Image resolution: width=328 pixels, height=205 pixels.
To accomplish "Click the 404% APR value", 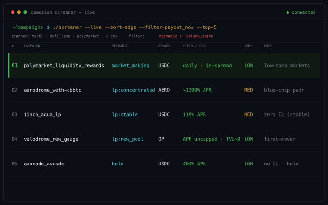I will point(194,164).
